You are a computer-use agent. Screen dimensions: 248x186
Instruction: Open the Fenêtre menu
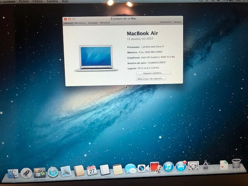[52, 1]
